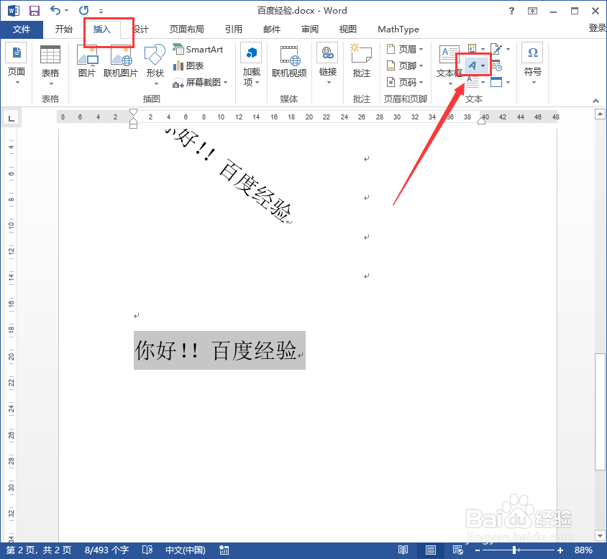Click the scroll up arrow
Screen dimensions: 607x559
pyautogui.click(x=600, y=114)
